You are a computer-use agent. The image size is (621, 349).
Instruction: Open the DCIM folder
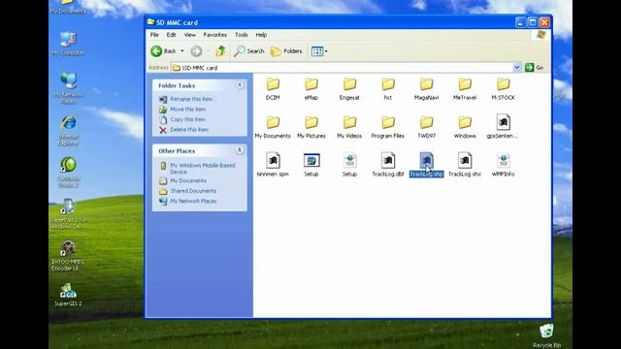(273, 88)
